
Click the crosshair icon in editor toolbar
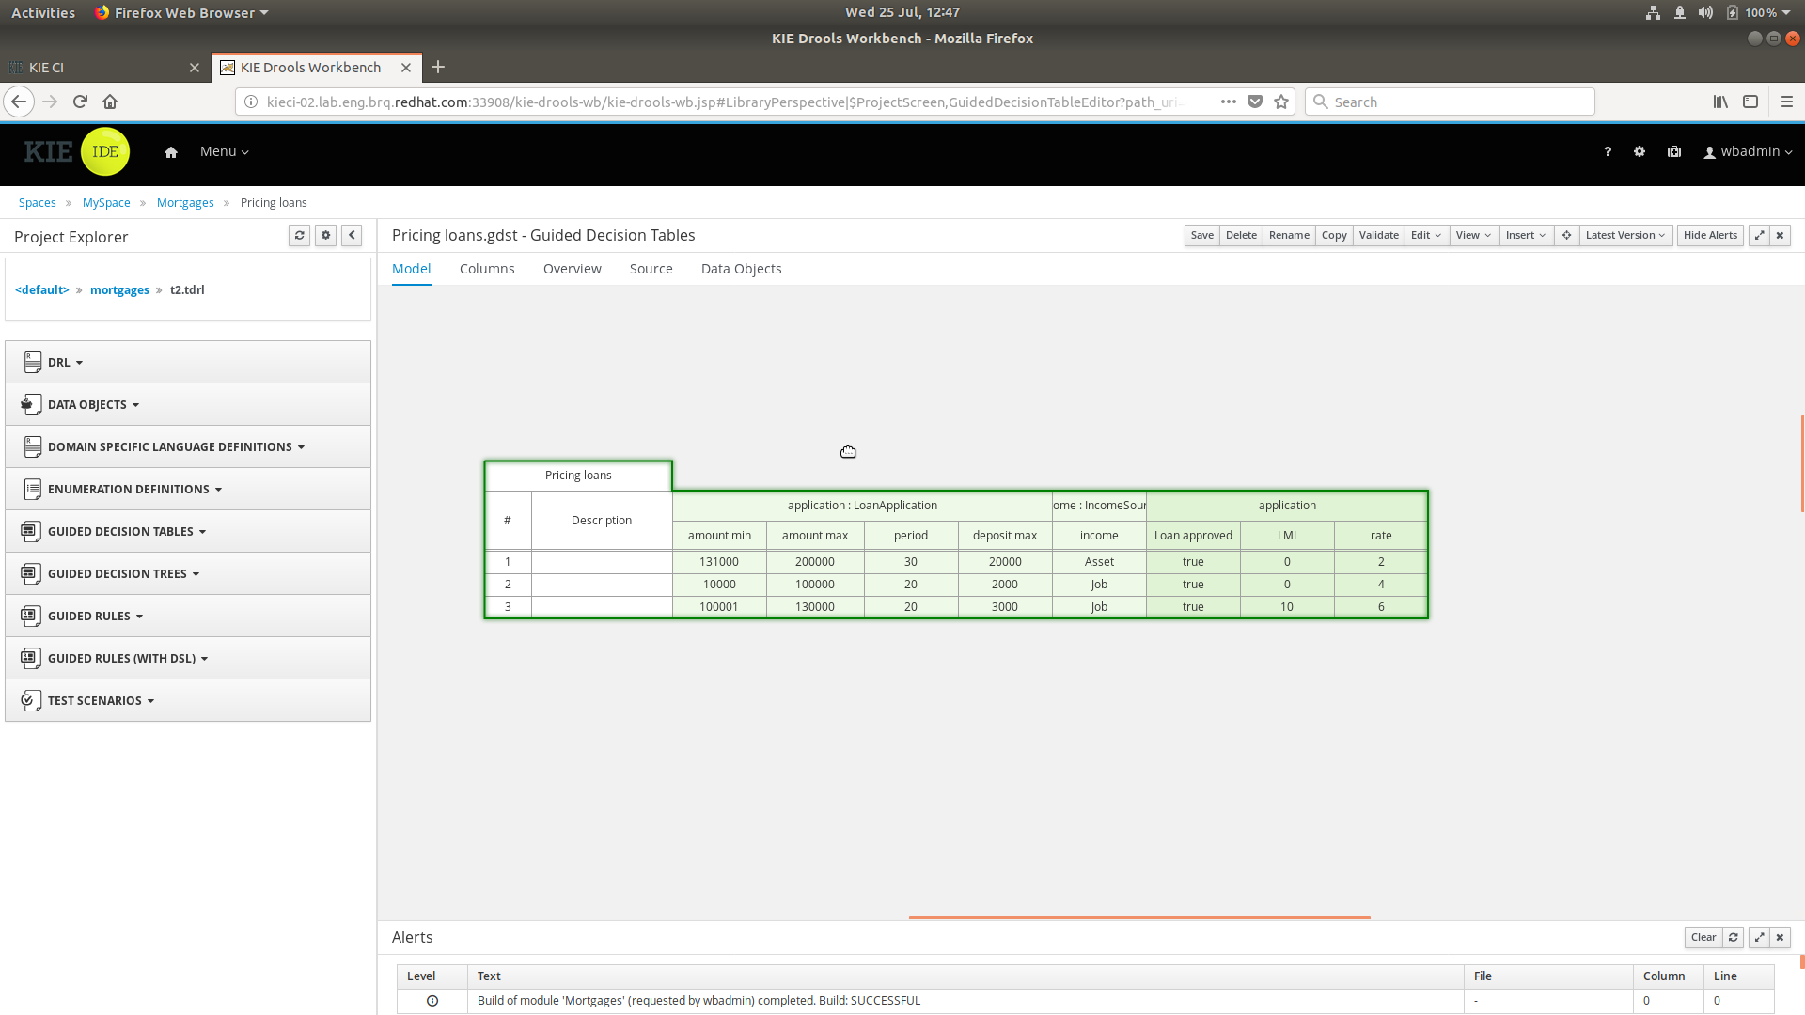click(1566, 236)
